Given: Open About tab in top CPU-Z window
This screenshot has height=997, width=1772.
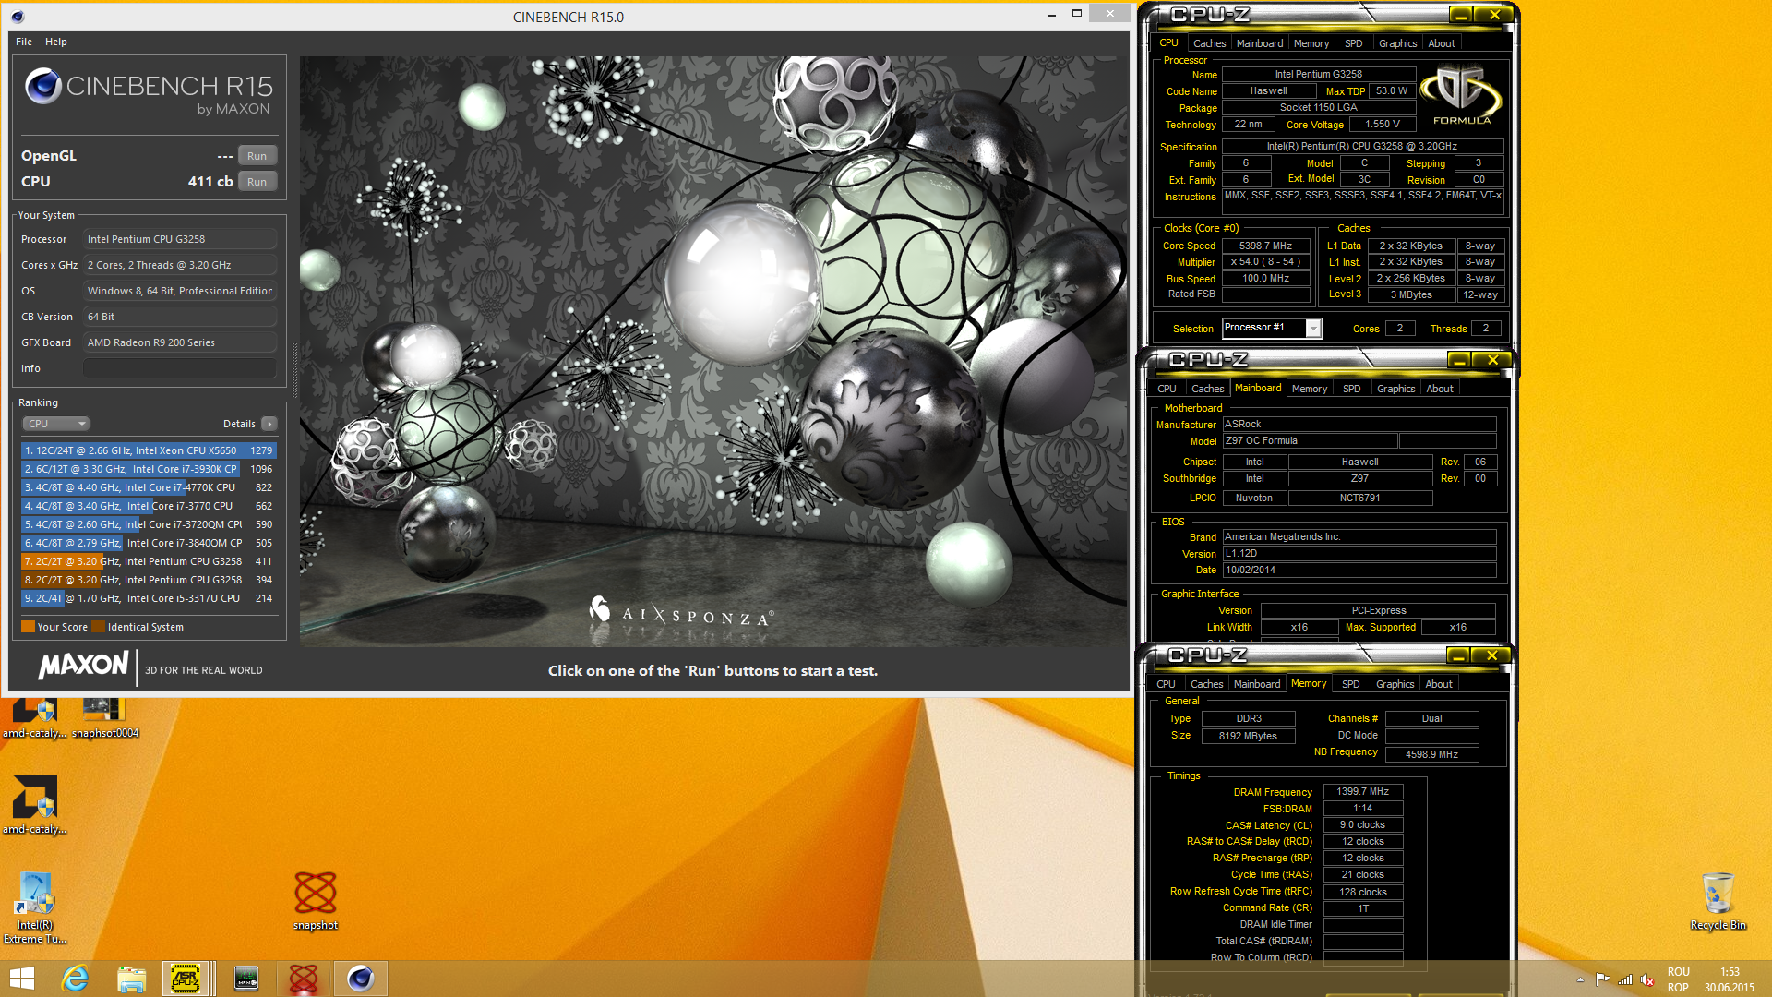Looking at the screenshot, I should [x=1442, y=43].
